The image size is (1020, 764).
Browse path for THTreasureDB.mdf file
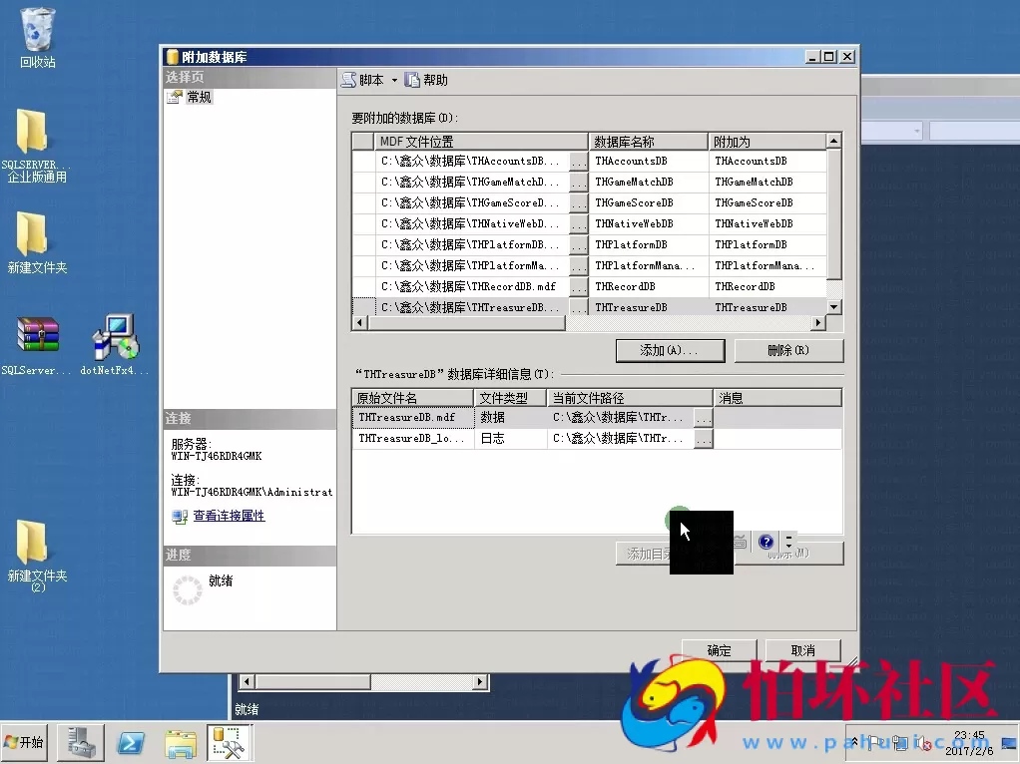tap(703, 418)
